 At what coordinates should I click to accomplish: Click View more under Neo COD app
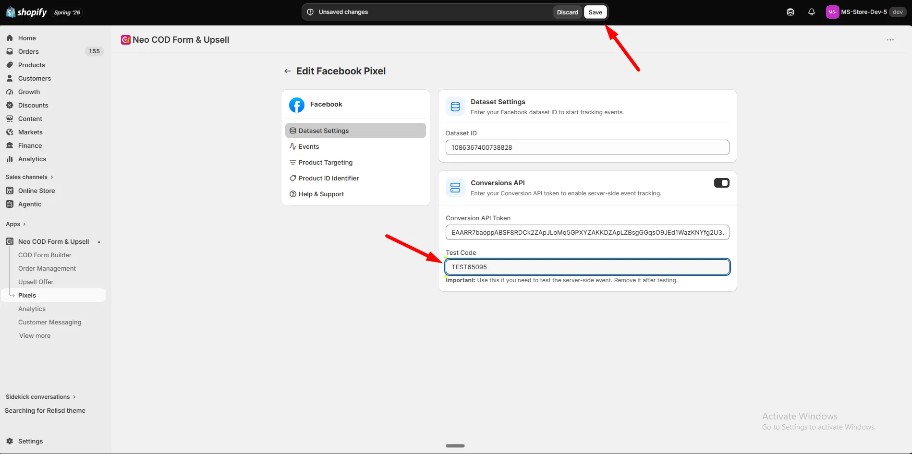[x=35, y=335]
